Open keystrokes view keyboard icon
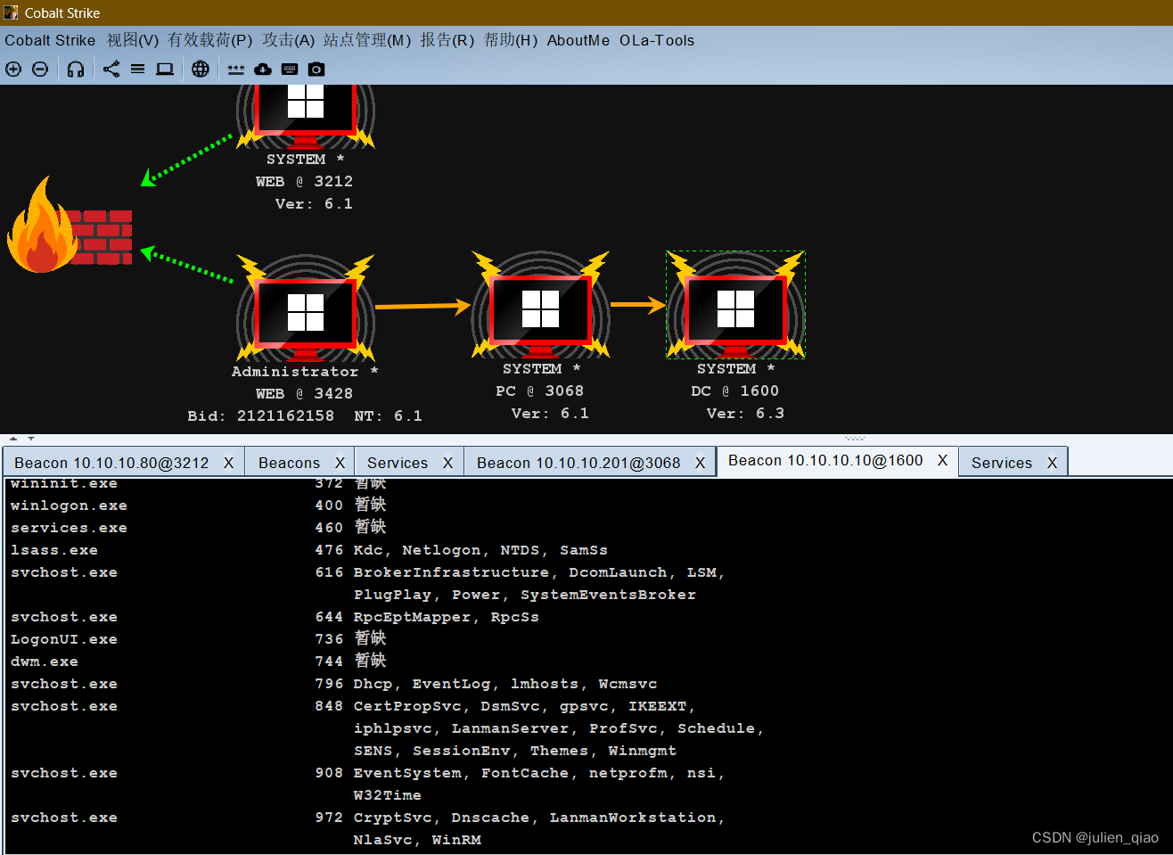This screenshot has height=855, width=1173. [290, 69]
